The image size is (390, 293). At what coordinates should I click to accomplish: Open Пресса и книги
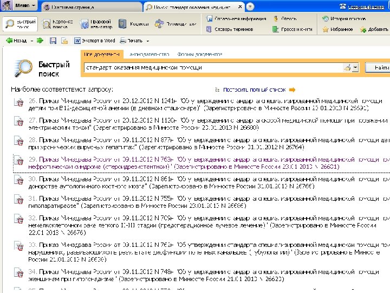point(292,29)
